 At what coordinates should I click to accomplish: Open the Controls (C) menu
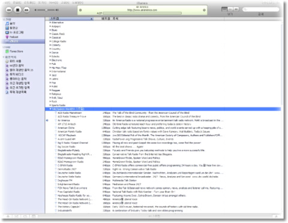pos(29,2)
